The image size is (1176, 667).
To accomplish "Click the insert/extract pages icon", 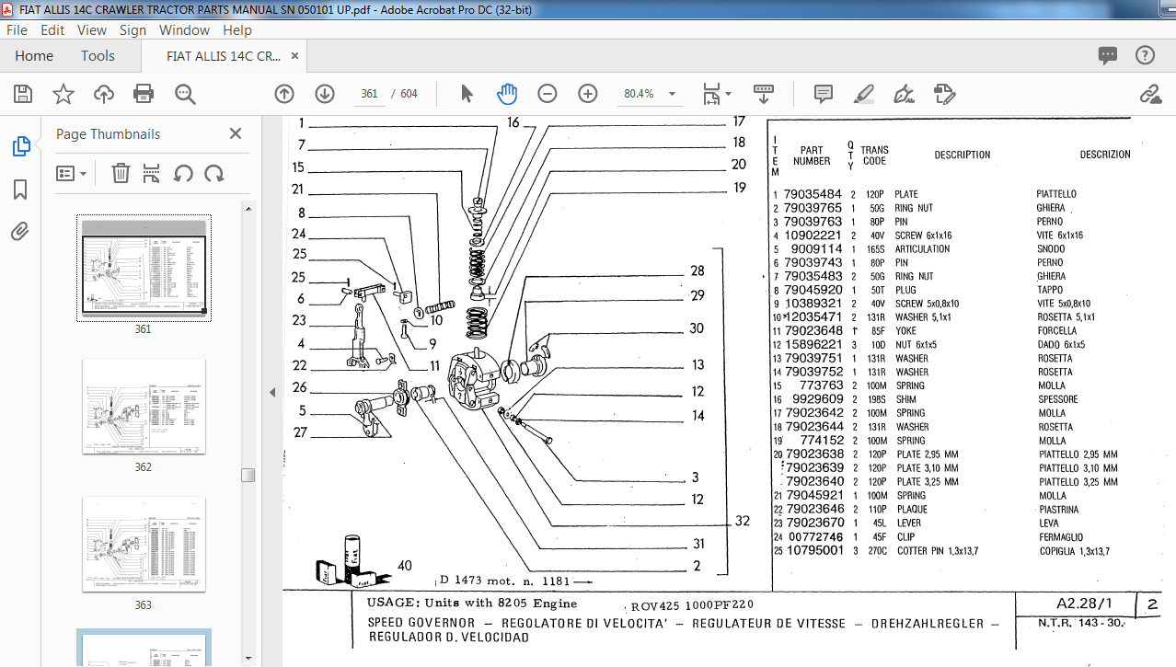I will (x=152, y=173).
